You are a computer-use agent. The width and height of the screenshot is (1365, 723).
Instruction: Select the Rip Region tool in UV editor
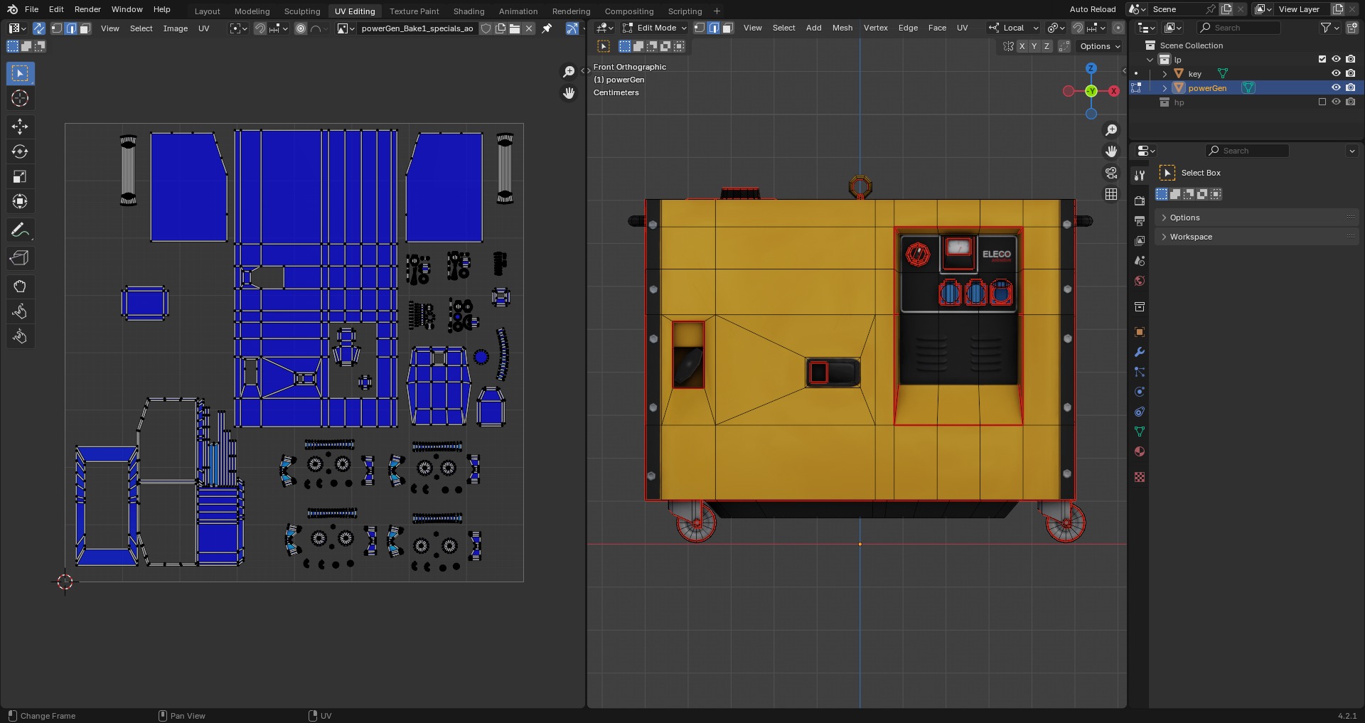(20, 258)
